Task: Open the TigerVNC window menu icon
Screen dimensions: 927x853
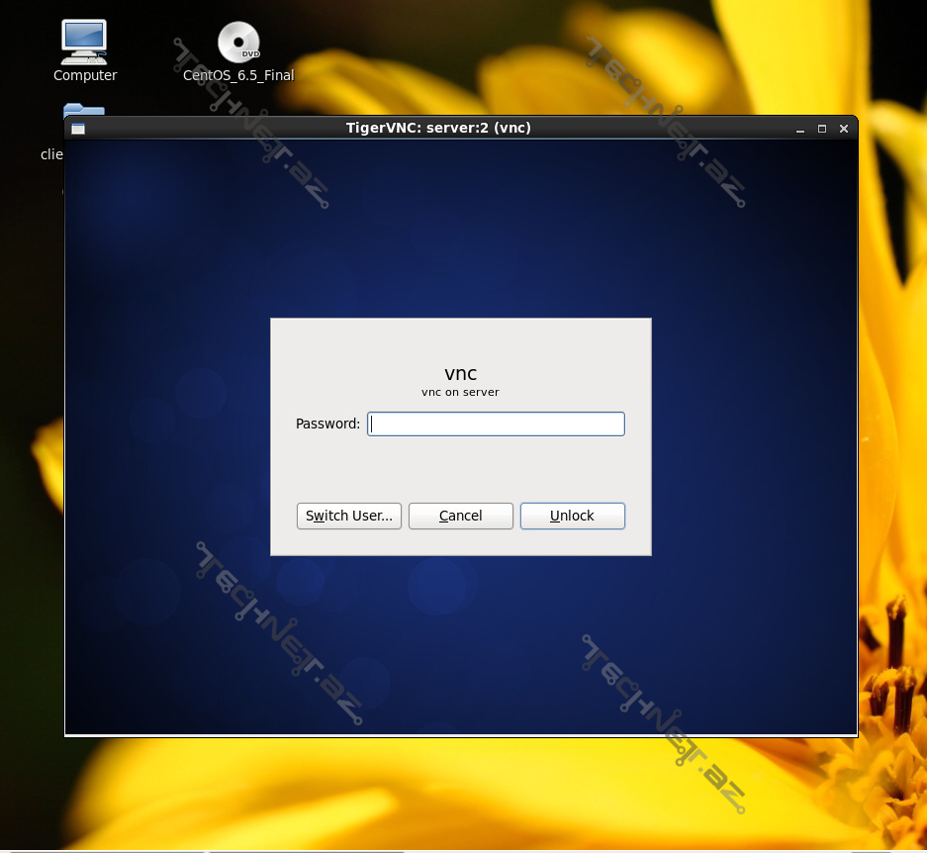Action: pos(78,129)
